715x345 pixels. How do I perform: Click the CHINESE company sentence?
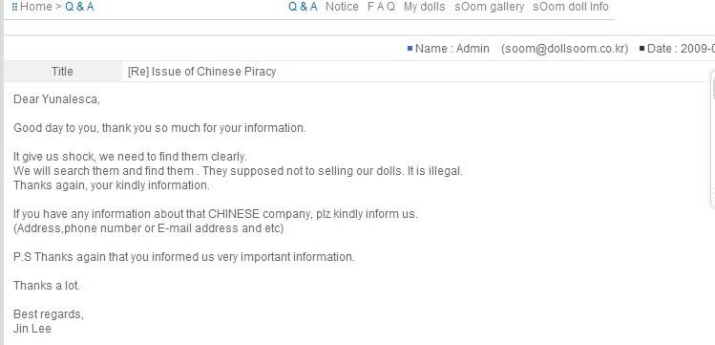[215, 214]
